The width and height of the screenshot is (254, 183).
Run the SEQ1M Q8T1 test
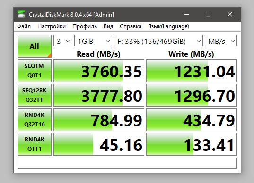point(35,71)
